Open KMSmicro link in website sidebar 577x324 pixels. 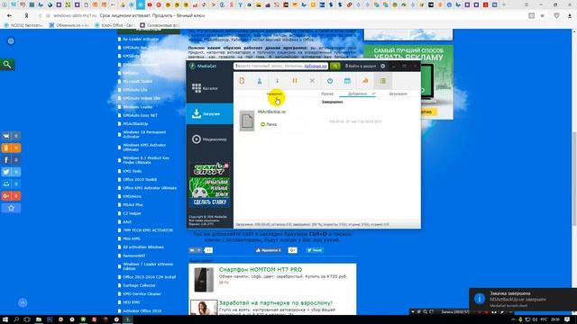click(x=133, y=196)
